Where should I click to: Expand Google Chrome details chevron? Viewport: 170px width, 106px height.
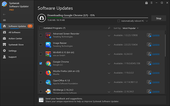(x=109, y=64)
